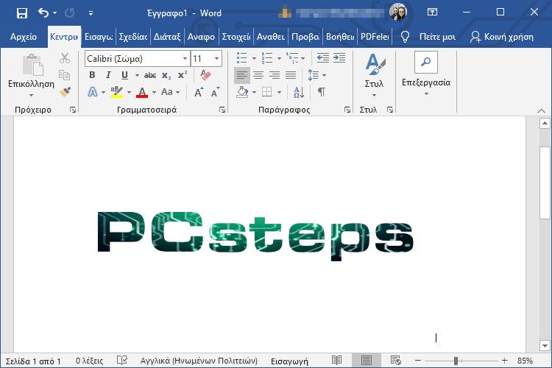Open the font size 11 dropdown
This screenshot has height=368, width=552.
pos(217,58)
